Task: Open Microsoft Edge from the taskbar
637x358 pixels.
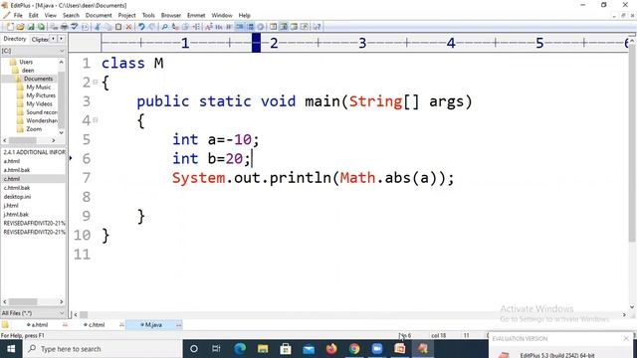Action: tap(240, 349)
